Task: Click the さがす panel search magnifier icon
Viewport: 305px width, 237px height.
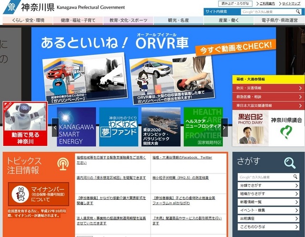Action: pyautogui.click(x=295, y=177)
